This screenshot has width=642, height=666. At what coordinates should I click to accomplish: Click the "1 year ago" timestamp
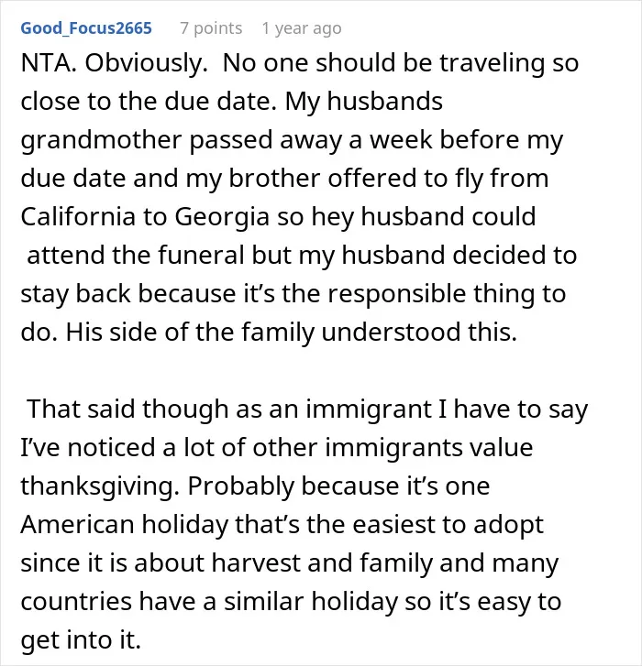302,28
